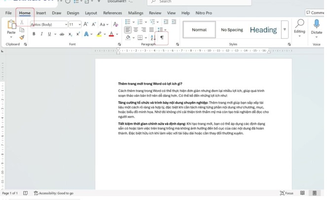The width and height of the screenshot is (327, 201).
Task: Sort paragraphs A to Z
Action: click(x=153, y=38)
